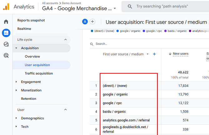Screen dimensions: 209x135
Task: Click the blue plus to add secondary dimension
Action: click(154, 54)
